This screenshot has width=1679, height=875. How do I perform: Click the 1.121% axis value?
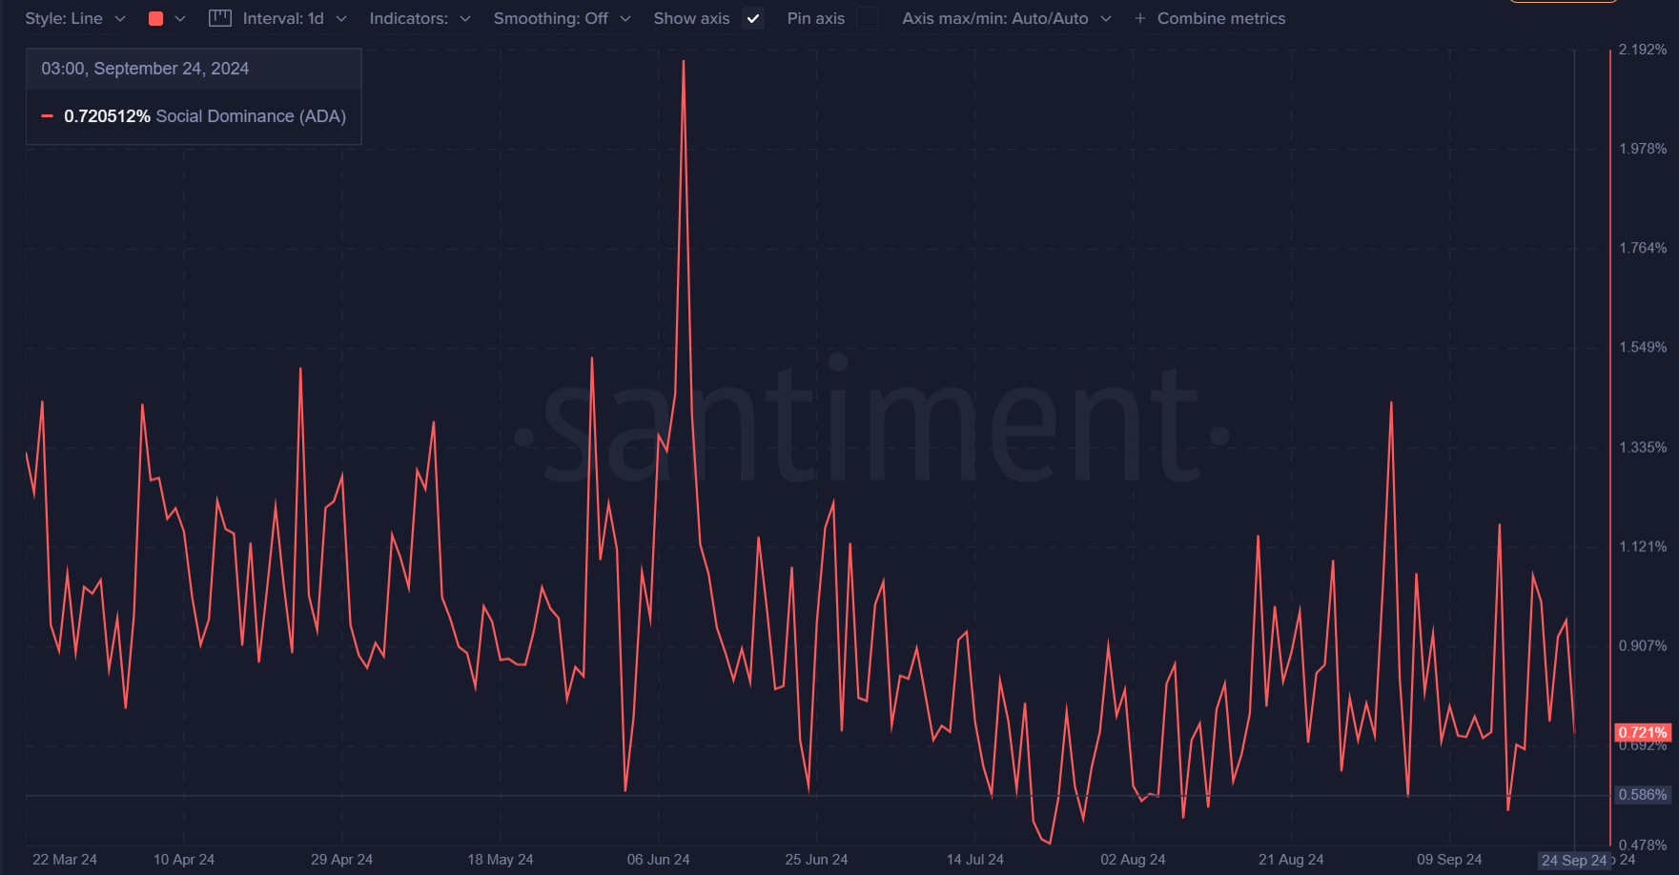point(1643,546)
